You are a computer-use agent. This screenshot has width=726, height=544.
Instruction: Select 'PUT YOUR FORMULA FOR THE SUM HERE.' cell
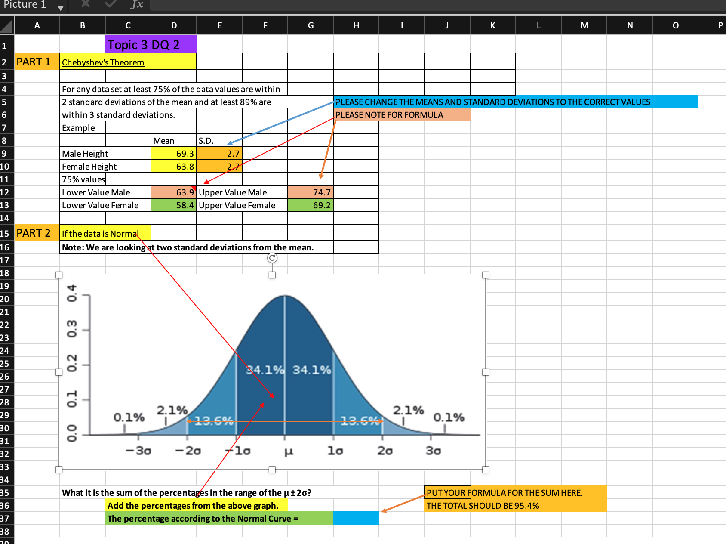pos(516,493)
